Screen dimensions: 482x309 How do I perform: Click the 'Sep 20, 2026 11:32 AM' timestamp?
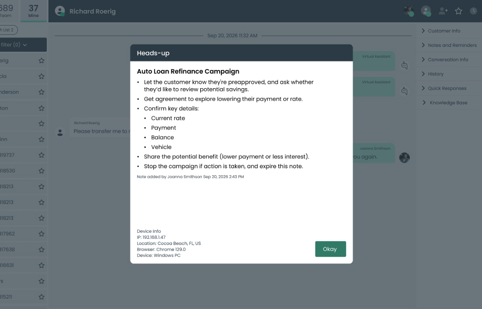tap(232, 36)
